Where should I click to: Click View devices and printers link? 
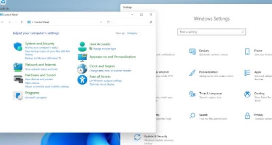click(x=39, y=79)
